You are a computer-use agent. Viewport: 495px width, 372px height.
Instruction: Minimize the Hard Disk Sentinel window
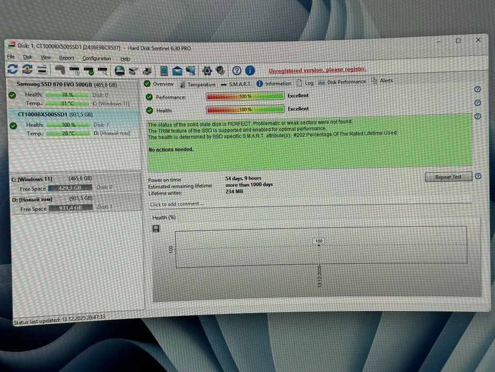439,41
